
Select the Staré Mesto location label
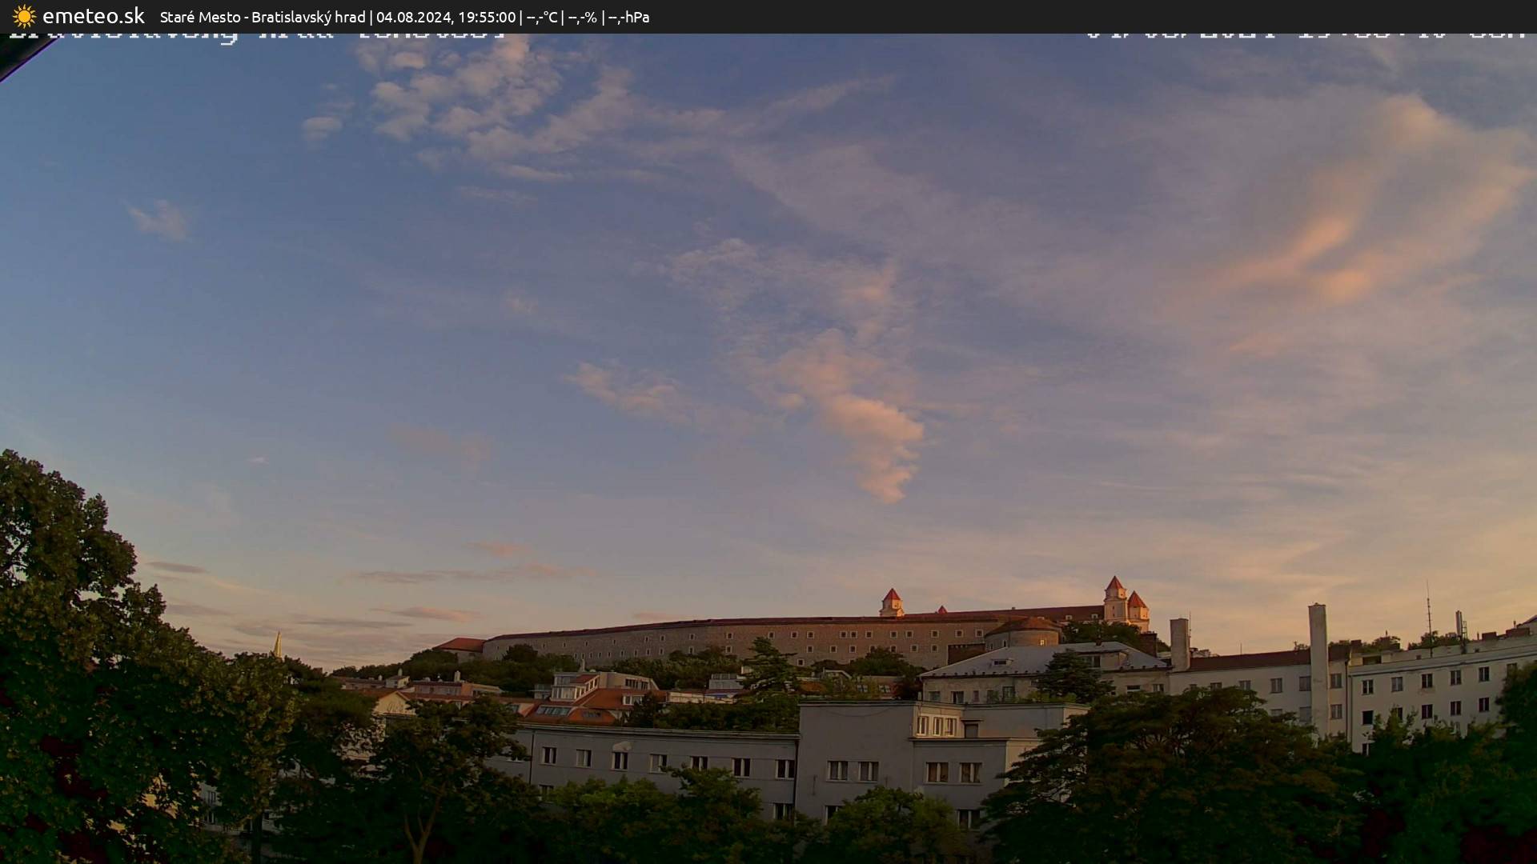pyautogui.click(x=199, y=16)
